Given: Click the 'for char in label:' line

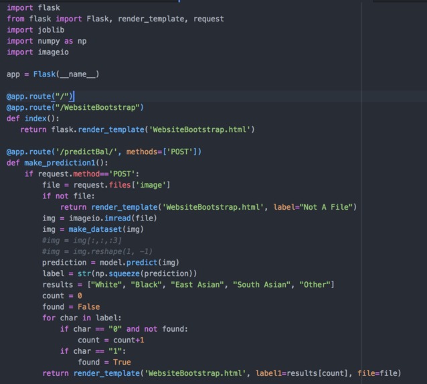Looking at the screenshot, I should 82,318.
